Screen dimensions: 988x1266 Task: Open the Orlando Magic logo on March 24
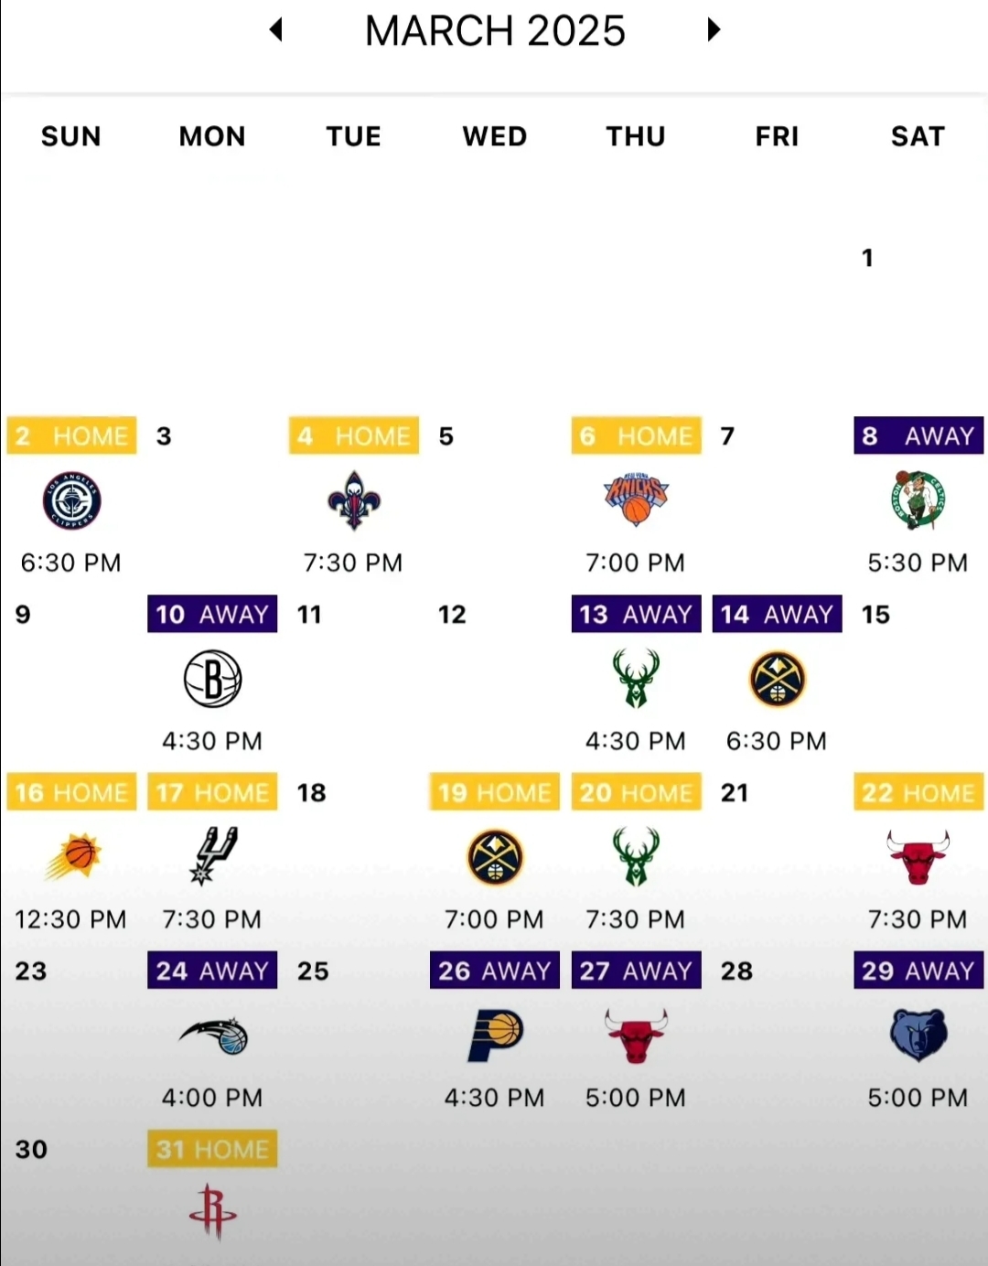(214, 1035)
